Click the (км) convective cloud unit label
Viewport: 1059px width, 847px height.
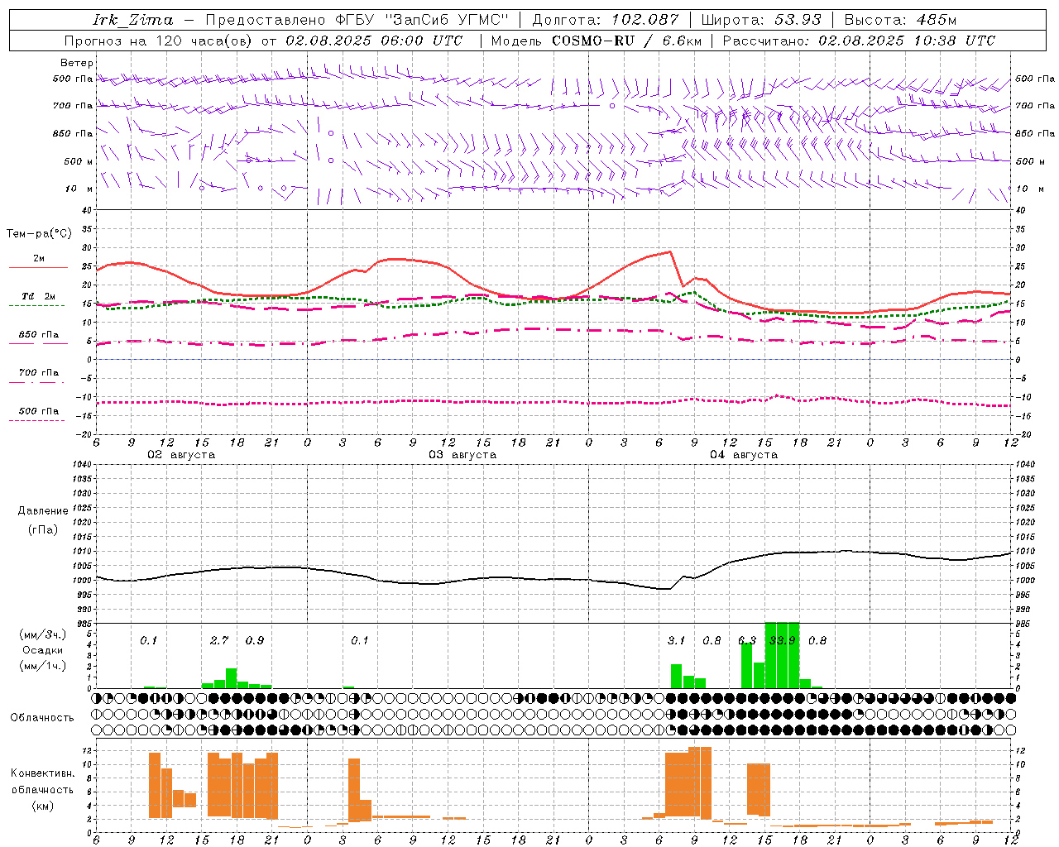pyautogui.click(x=42, y=806)
